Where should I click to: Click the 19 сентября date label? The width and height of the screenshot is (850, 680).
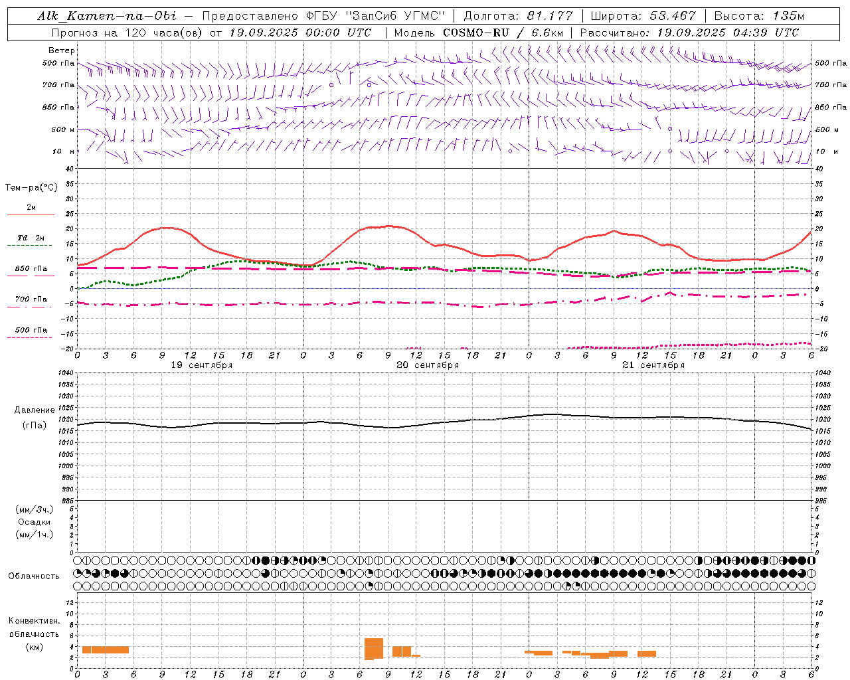click(x=202, y=365)
